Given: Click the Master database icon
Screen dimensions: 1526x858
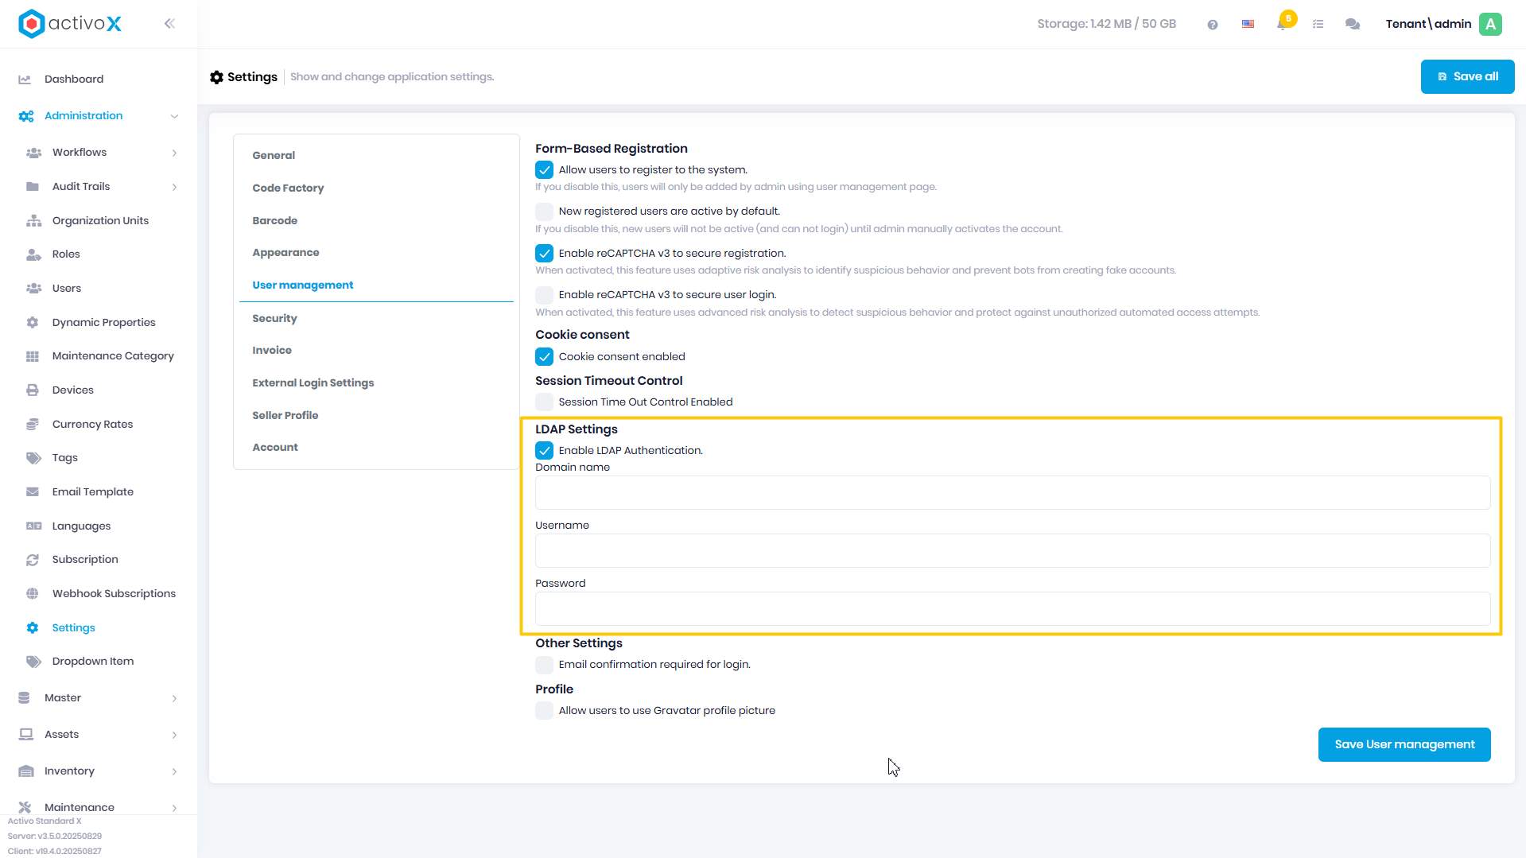Looking at the screenshot, I should click(24, 698).
